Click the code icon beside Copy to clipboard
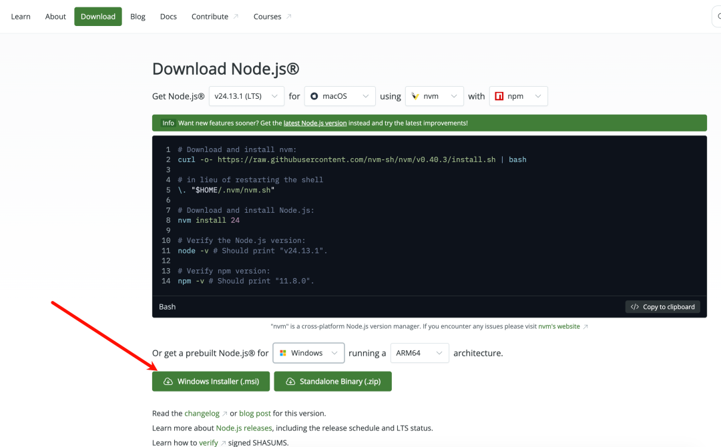Viewport: 721px width, 447px height. click(x=634, y=306)
